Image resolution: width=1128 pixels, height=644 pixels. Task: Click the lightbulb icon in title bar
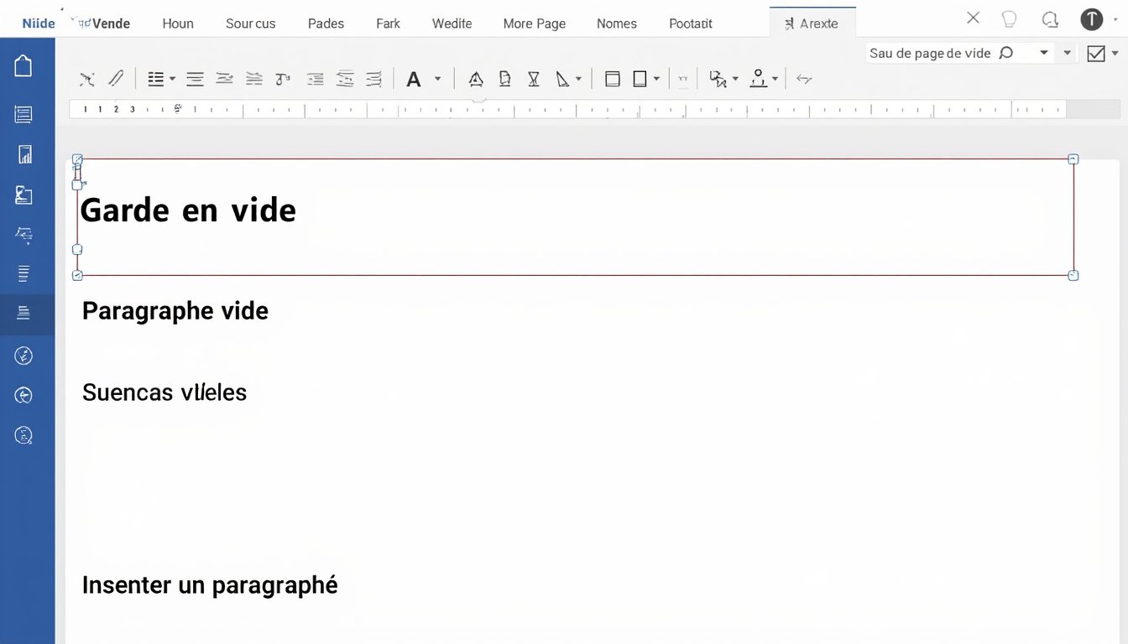(1010, 19)
